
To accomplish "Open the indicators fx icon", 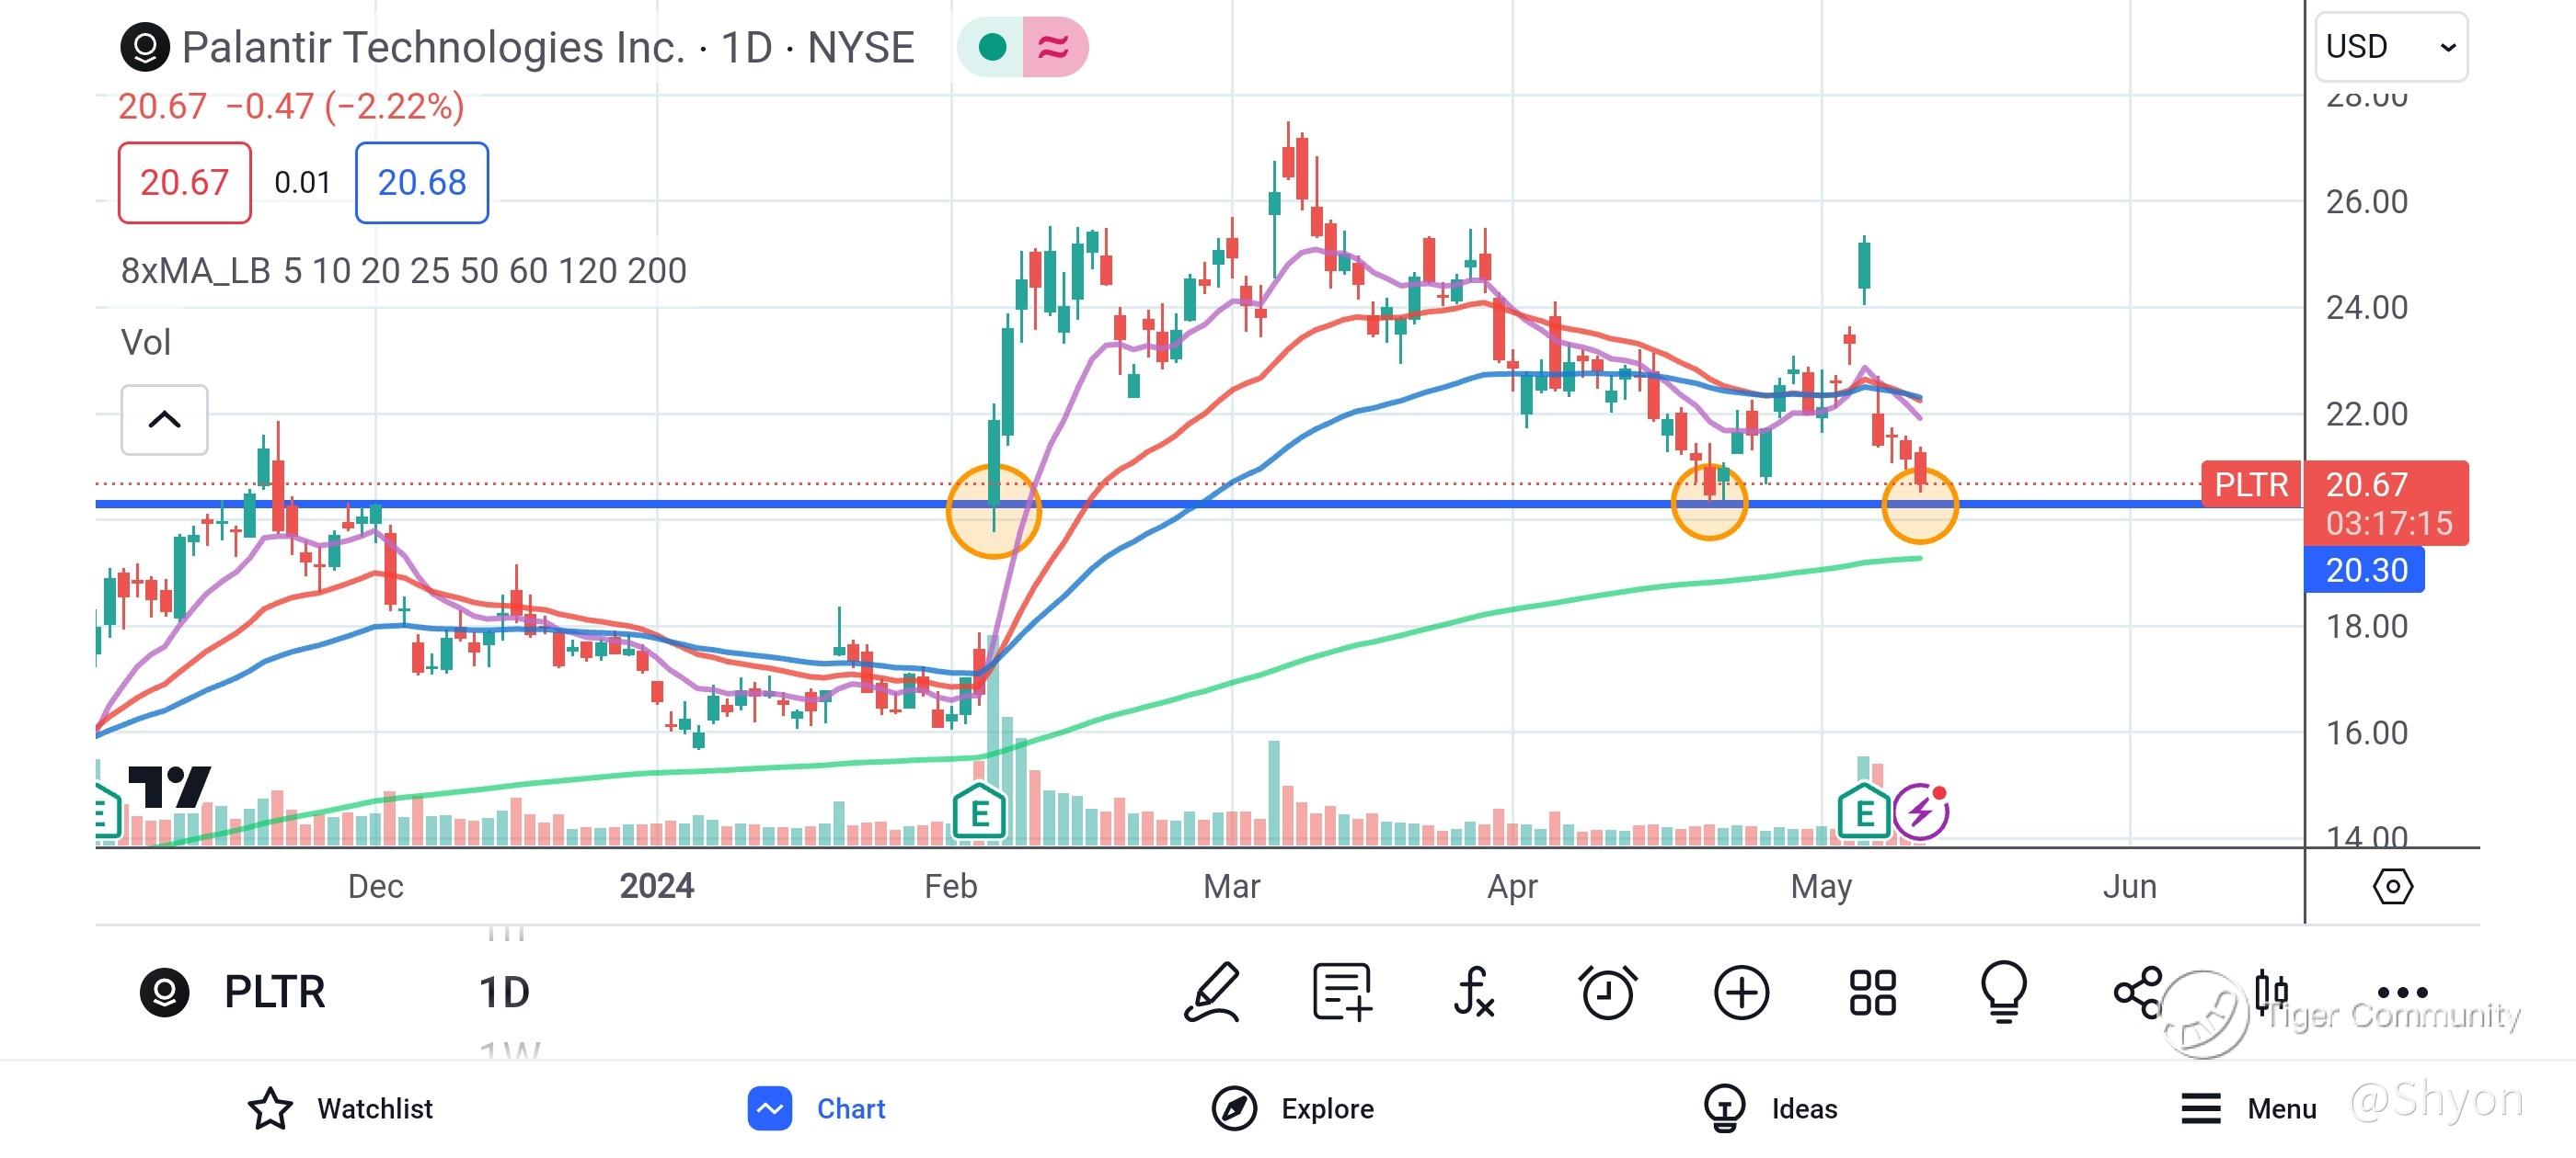I will tap(1474, 993).
